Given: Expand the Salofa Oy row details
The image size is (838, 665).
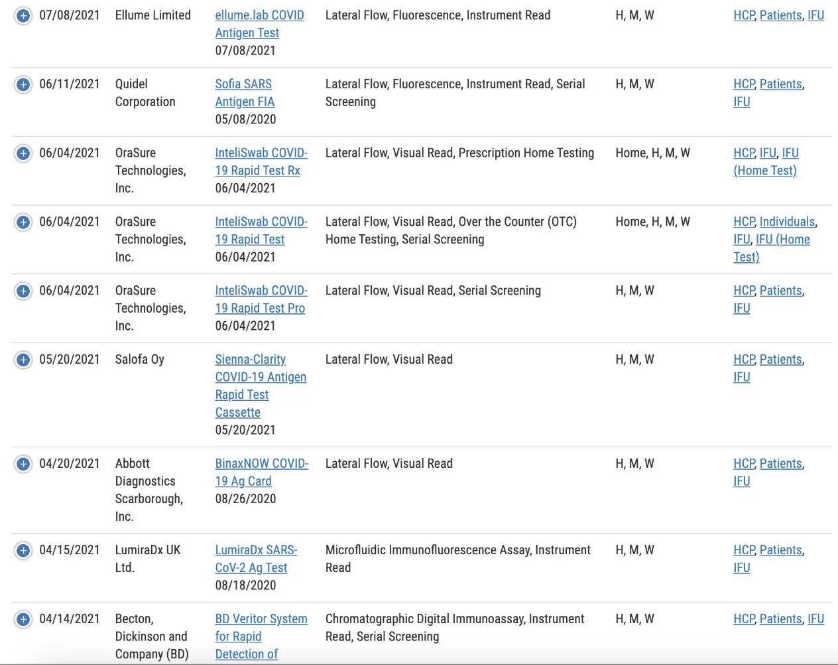Looking at the screenshot, I should [23, 360].
